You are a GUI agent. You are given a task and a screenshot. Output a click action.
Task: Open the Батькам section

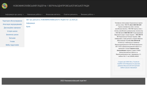(12, 38)
